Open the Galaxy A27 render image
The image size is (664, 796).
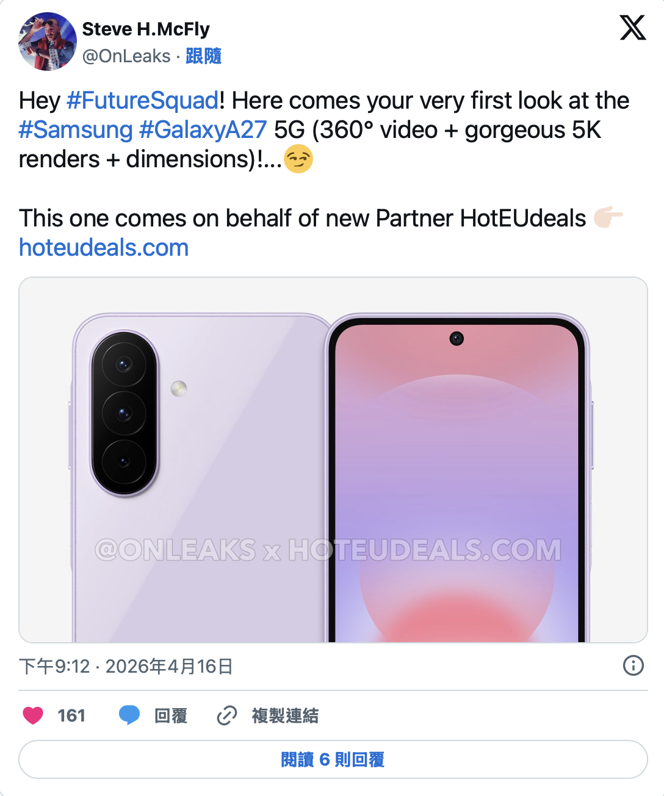[333, 460]
